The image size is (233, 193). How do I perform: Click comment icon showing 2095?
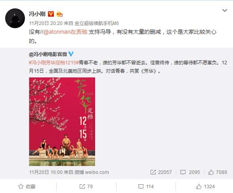pyautogui.click(x=183, y=172)
